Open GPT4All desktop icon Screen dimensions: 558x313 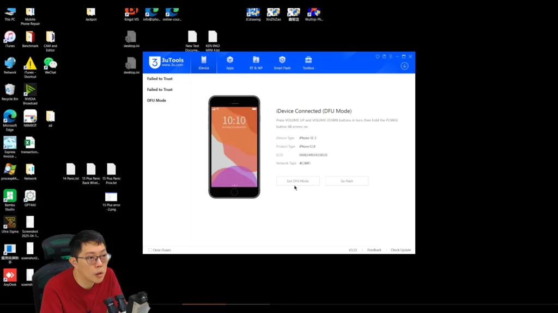coord(31,198)
